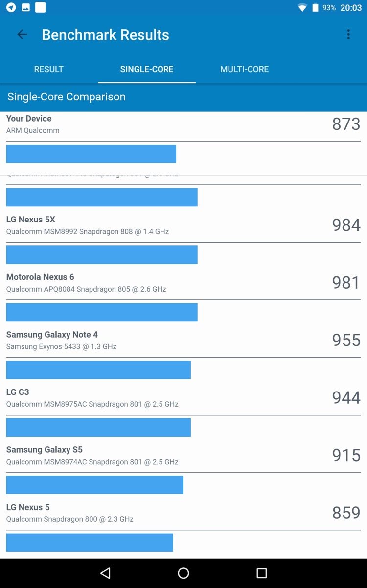Open recent apps square button

pos(262,573)
